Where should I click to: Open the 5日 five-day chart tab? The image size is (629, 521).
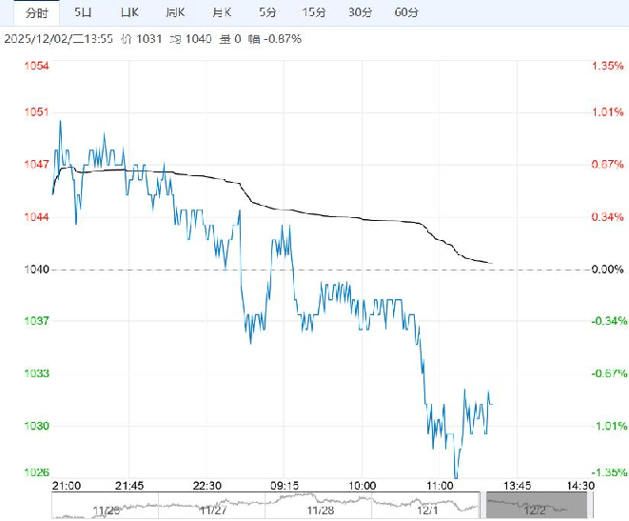pyautogui.click(x=85, y=12)
